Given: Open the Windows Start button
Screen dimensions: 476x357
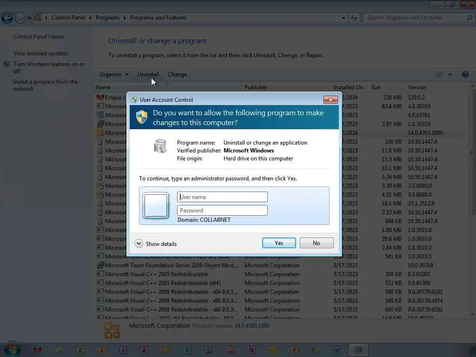Looking at the screenshot, I should pyautogui.click(x=12, y=350).
